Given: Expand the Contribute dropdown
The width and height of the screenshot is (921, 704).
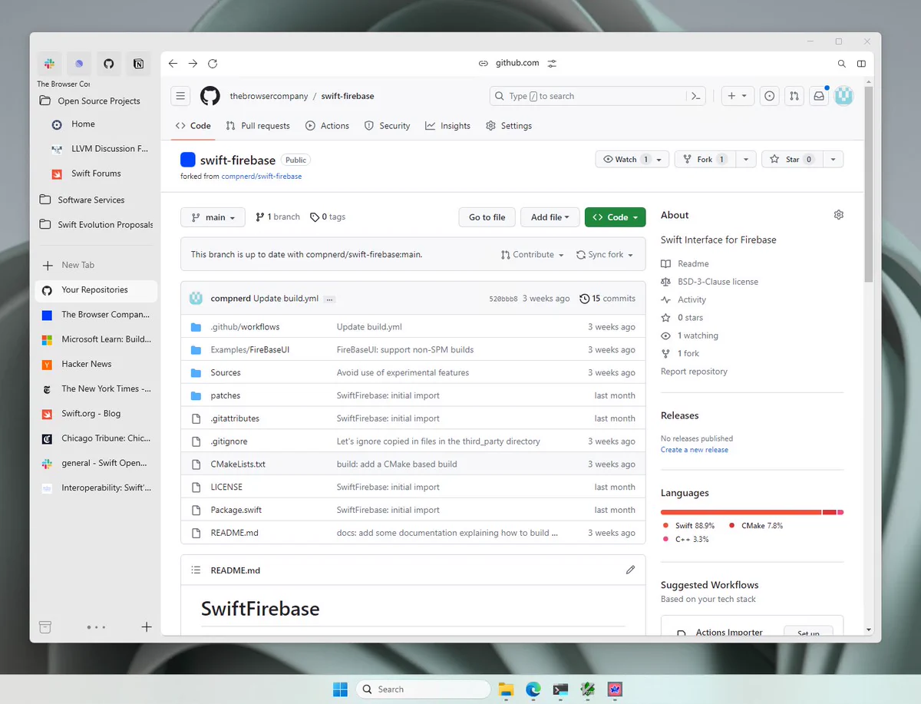Looking at the screenshot, I should point(532,255).
